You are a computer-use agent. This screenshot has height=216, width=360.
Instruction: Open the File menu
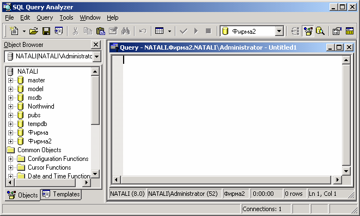pos(9,17)
